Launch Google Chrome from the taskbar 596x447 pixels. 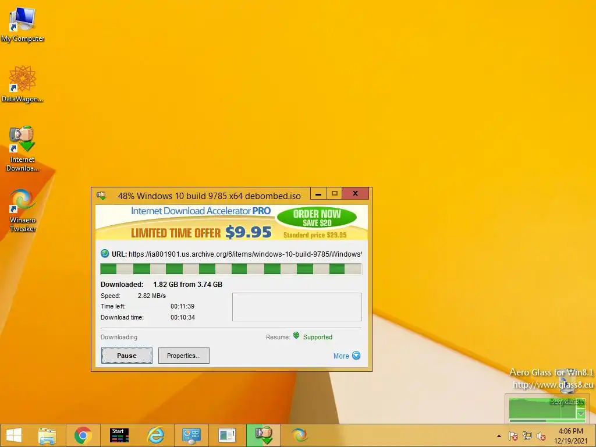pos(83,435)
